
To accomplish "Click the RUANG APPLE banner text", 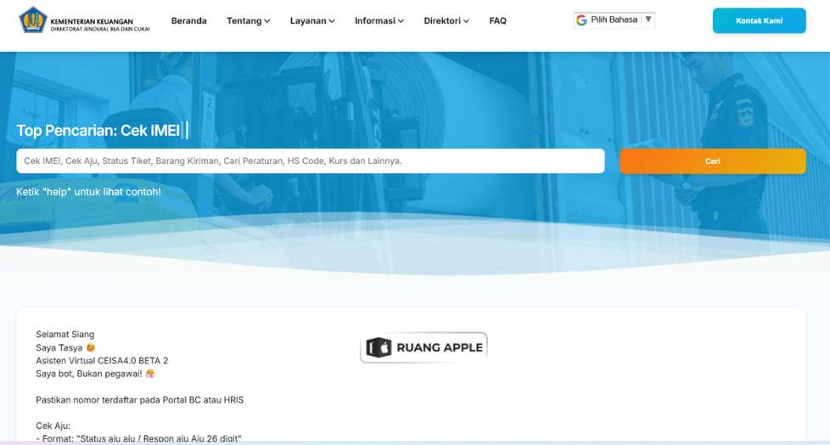I will click(439, 347).
